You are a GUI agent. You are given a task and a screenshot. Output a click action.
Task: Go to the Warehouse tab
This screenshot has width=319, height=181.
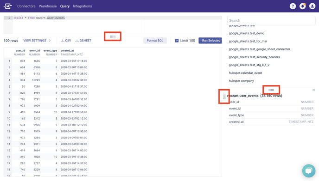point(48,6)
